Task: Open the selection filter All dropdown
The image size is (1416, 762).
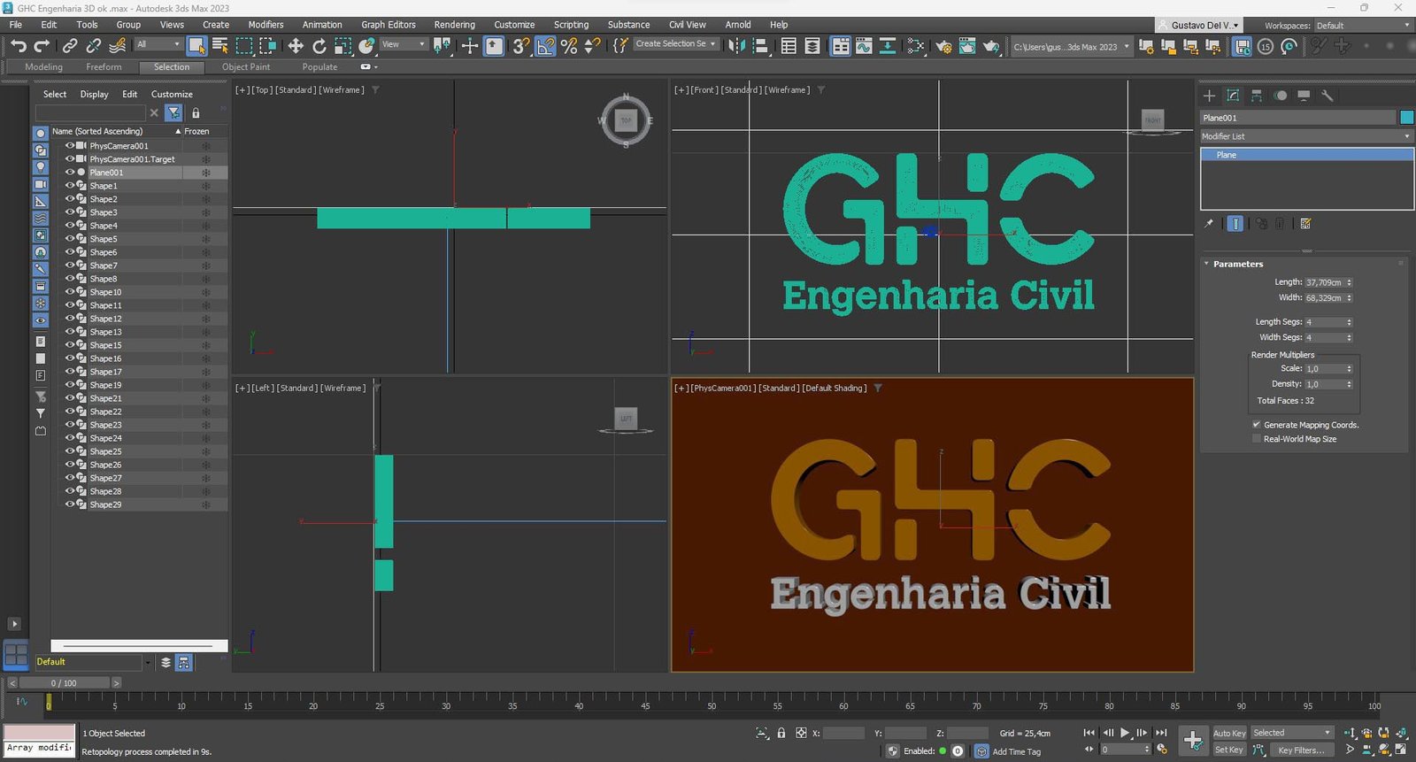Action: [158, 44]
